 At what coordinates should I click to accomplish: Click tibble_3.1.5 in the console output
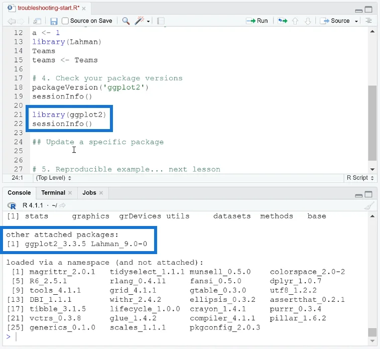click(57, 309)
